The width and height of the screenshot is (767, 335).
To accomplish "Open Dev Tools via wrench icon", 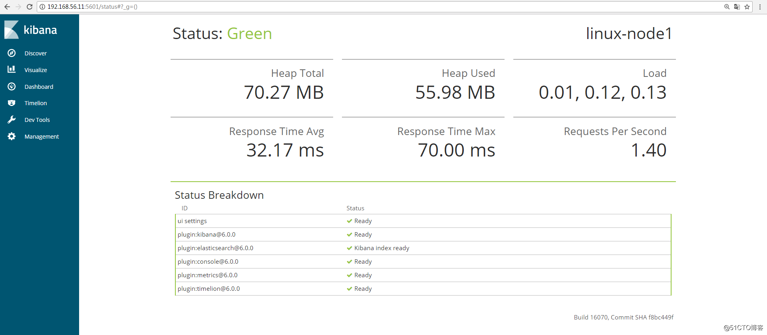I will pos(12,120).
